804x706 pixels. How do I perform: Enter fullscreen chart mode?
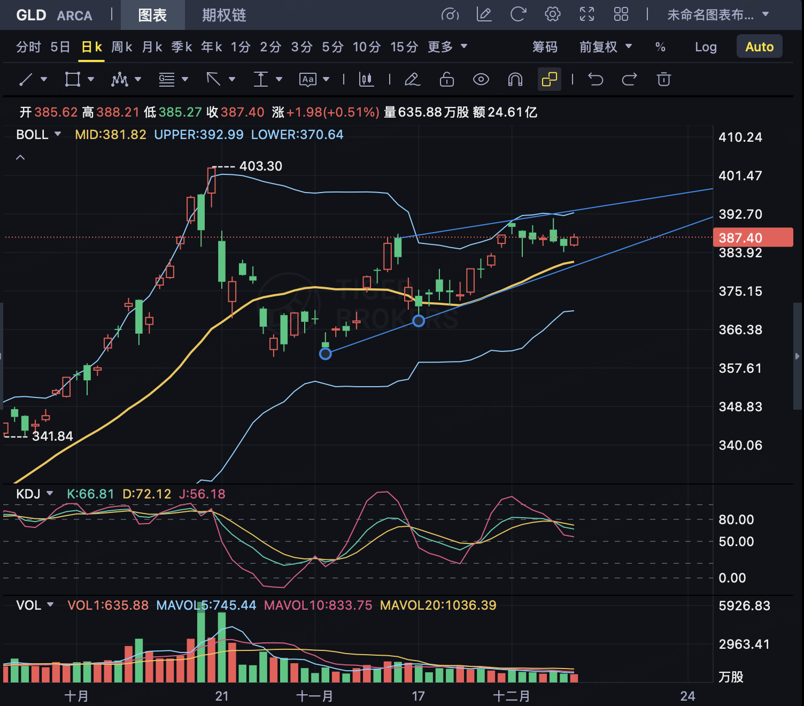(586, 14)
